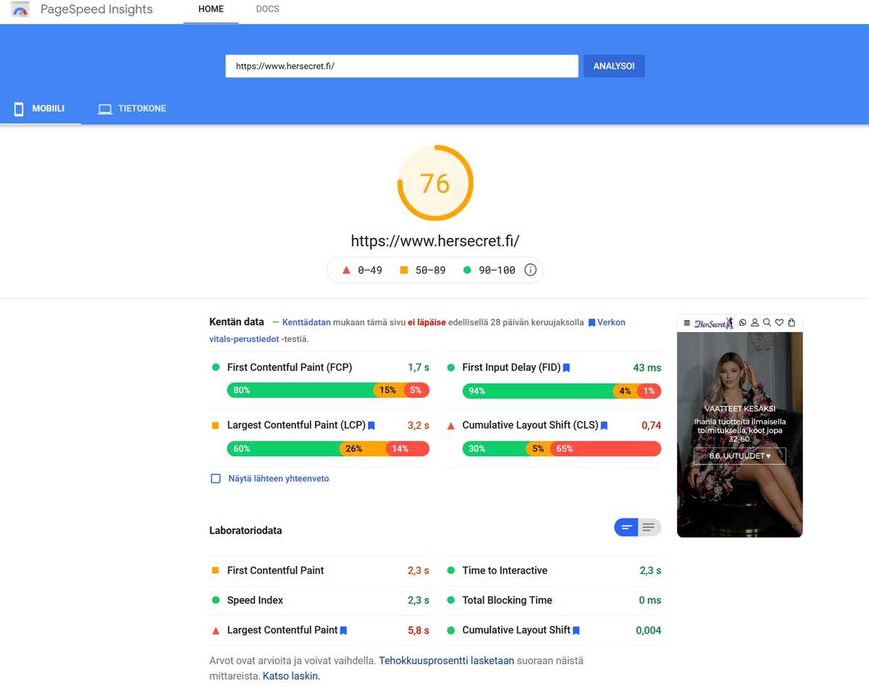Viewport: 869px width, 695px height.
Task: Click bookmark icon beside field Cumulative Layout Shift
Action: (x=604, y=426)
